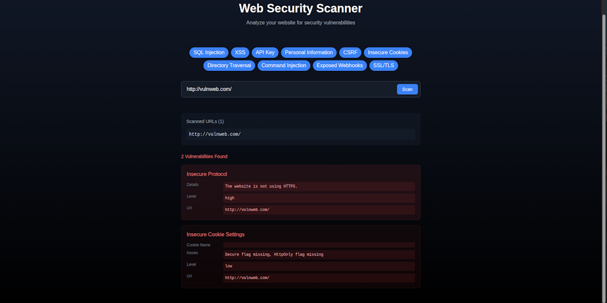Viewport: 607px width, 303px height.
Task: Toggle the XSS scan chip
Action: 240,53
